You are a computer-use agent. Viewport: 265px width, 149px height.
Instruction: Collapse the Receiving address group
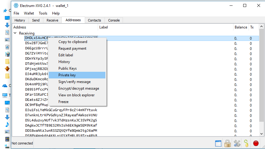pos(15,33)
